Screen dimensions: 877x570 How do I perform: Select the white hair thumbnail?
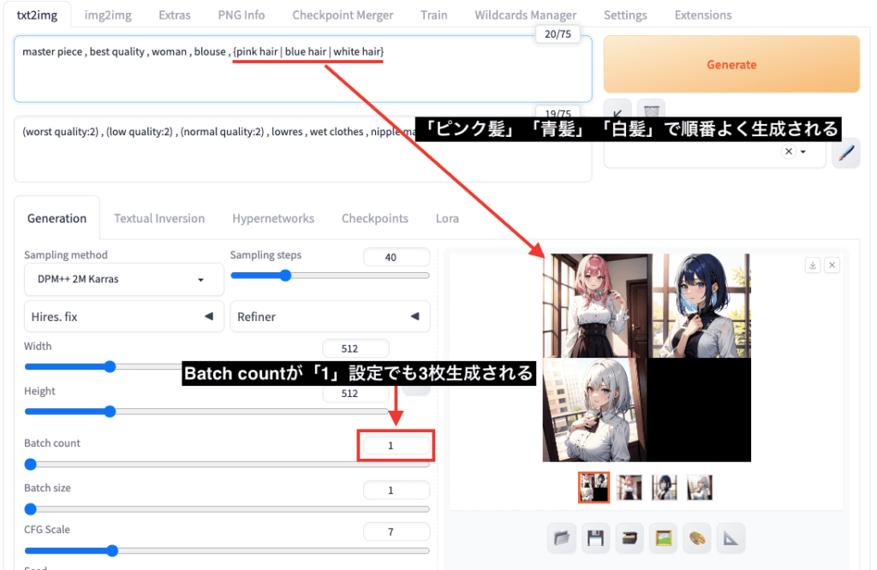pos(699,487)
